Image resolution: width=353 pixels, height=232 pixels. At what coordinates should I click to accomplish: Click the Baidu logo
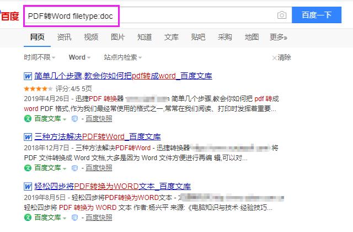click(x=9, y=15)
